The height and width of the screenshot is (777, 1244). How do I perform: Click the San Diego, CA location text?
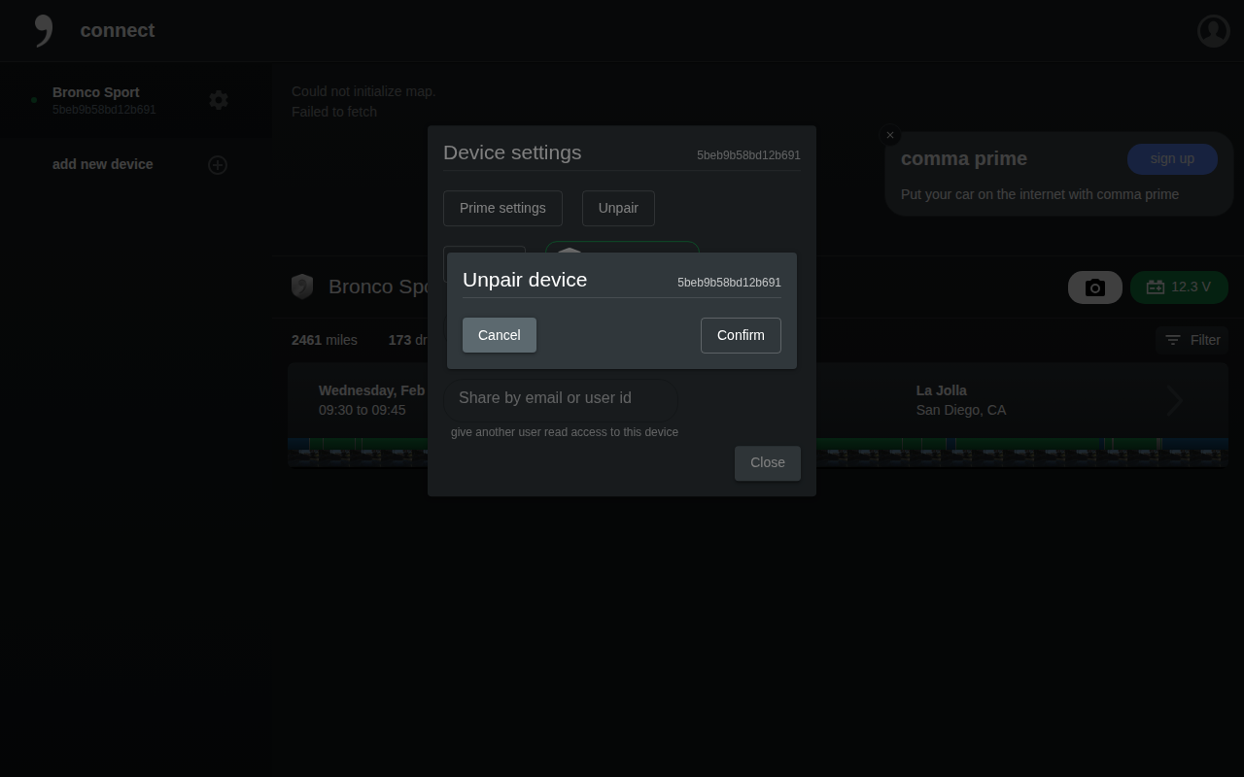[961, 410]
